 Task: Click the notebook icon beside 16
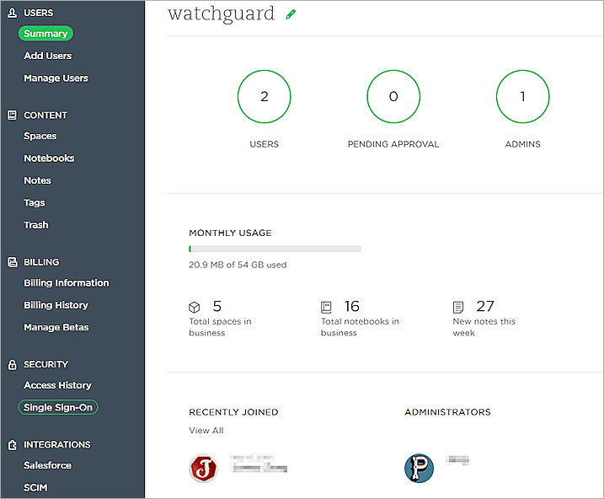tap(326, 307)
